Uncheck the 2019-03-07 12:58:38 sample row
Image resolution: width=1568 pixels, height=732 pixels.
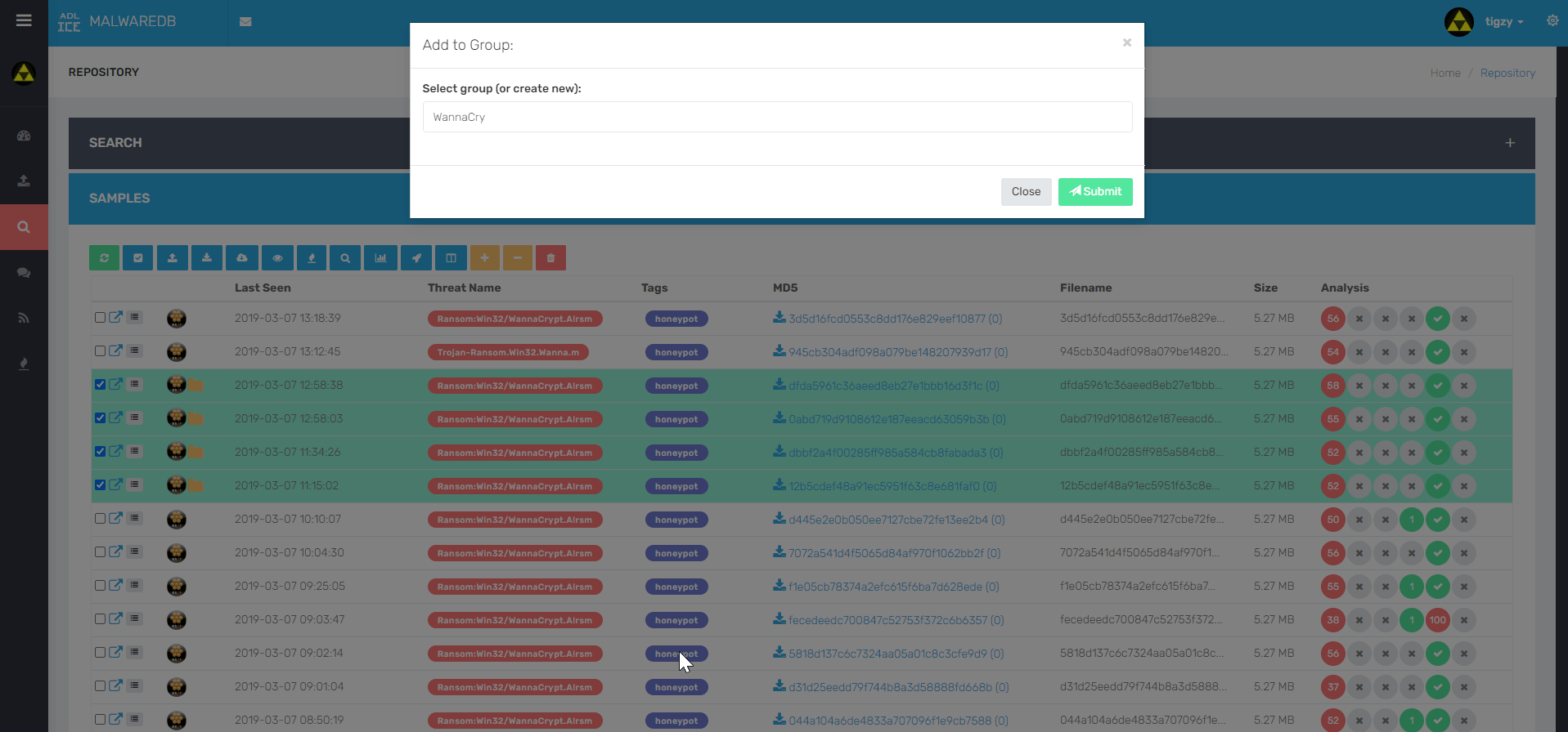pyautogui.click(x=100, y=385)
